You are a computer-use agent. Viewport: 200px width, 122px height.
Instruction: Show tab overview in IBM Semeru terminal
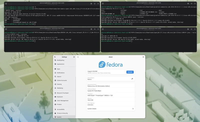(x=91, y=4)
